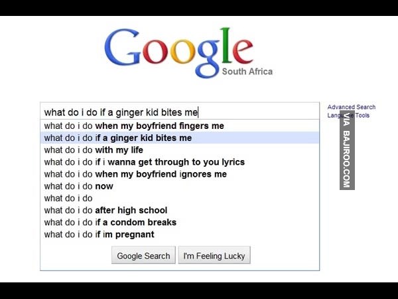Select suggestion 'if a condom breaks'

pyautogui.click(x=180, y=222)
